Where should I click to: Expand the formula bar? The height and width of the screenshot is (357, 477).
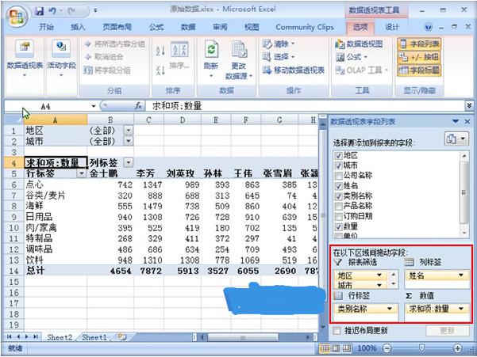469,106
